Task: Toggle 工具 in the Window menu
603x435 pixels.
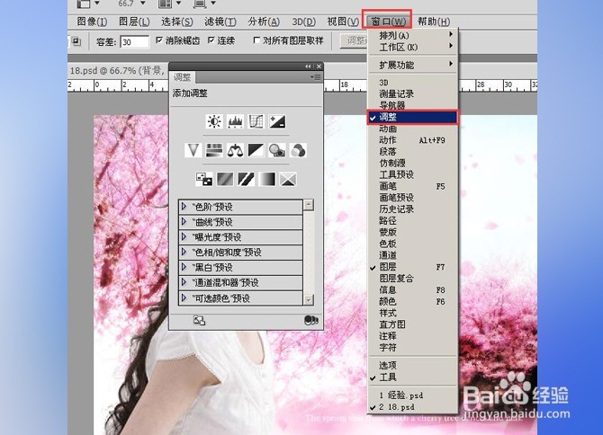Action: (413, 377)
